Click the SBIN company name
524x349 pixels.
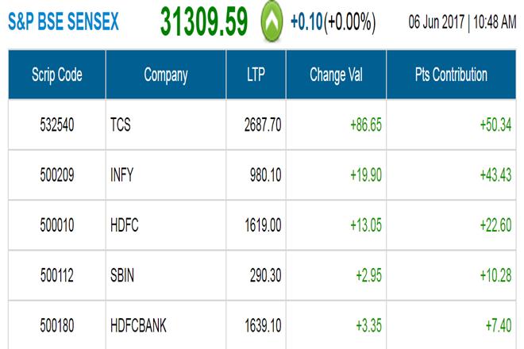point(125,277)
